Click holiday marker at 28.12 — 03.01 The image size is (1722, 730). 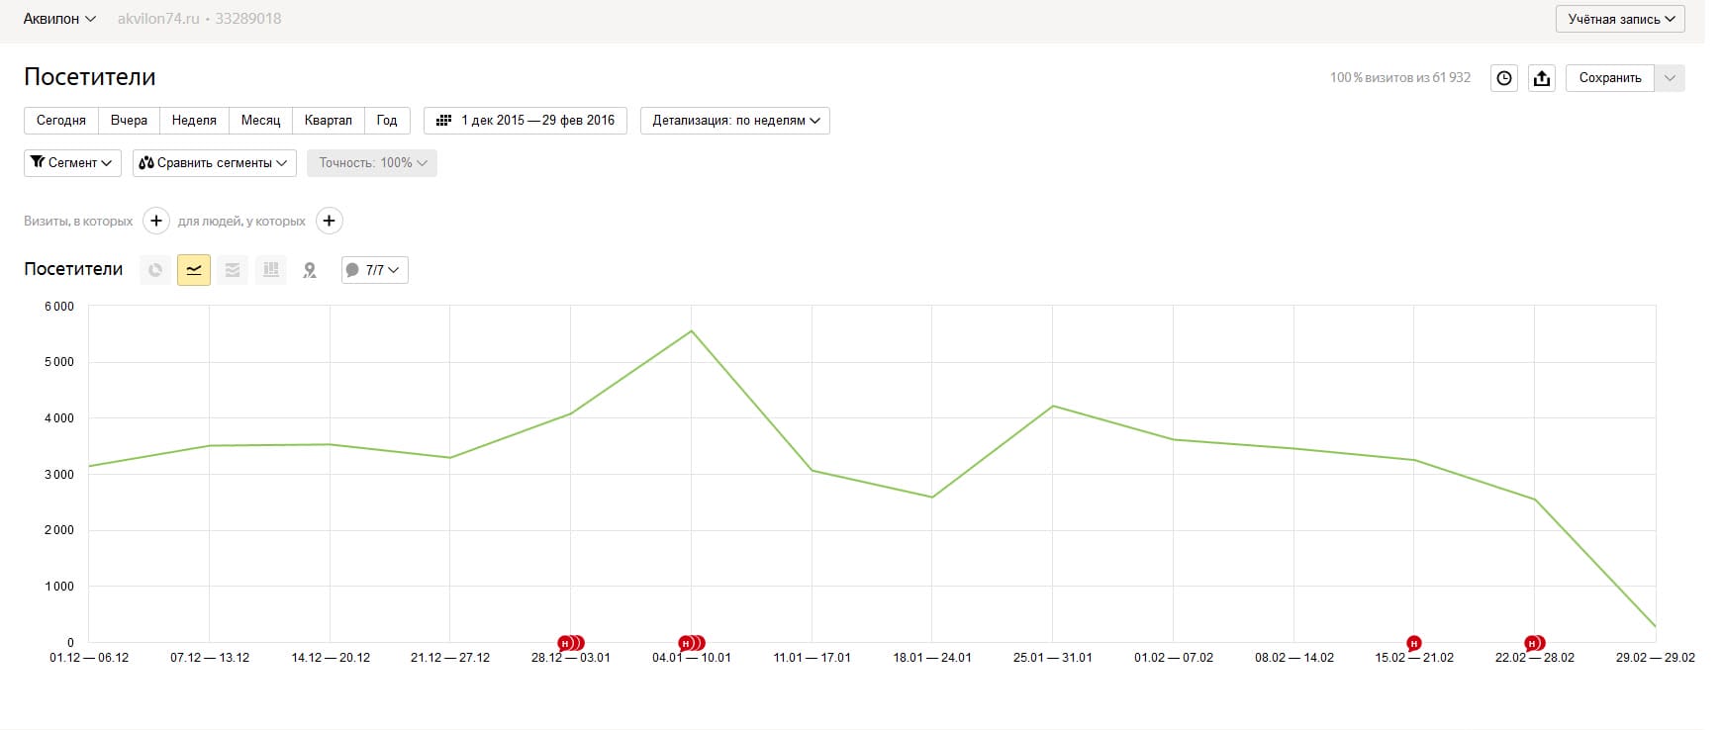[x=570, y=643]
